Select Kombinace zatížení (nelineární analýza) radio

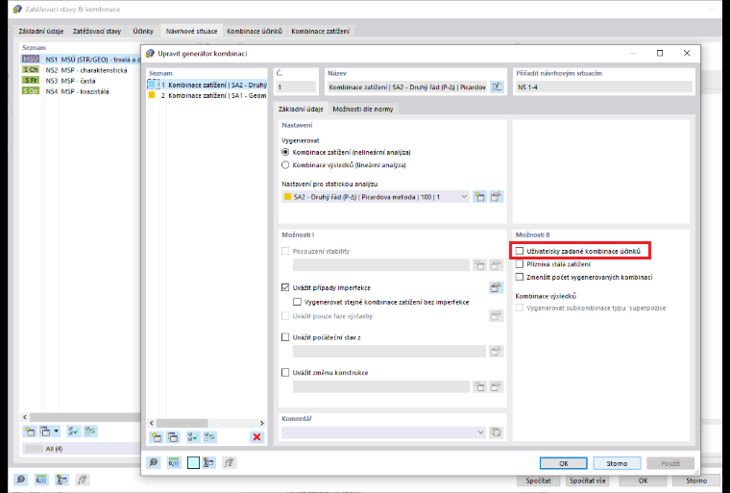(x=285, y=153)
